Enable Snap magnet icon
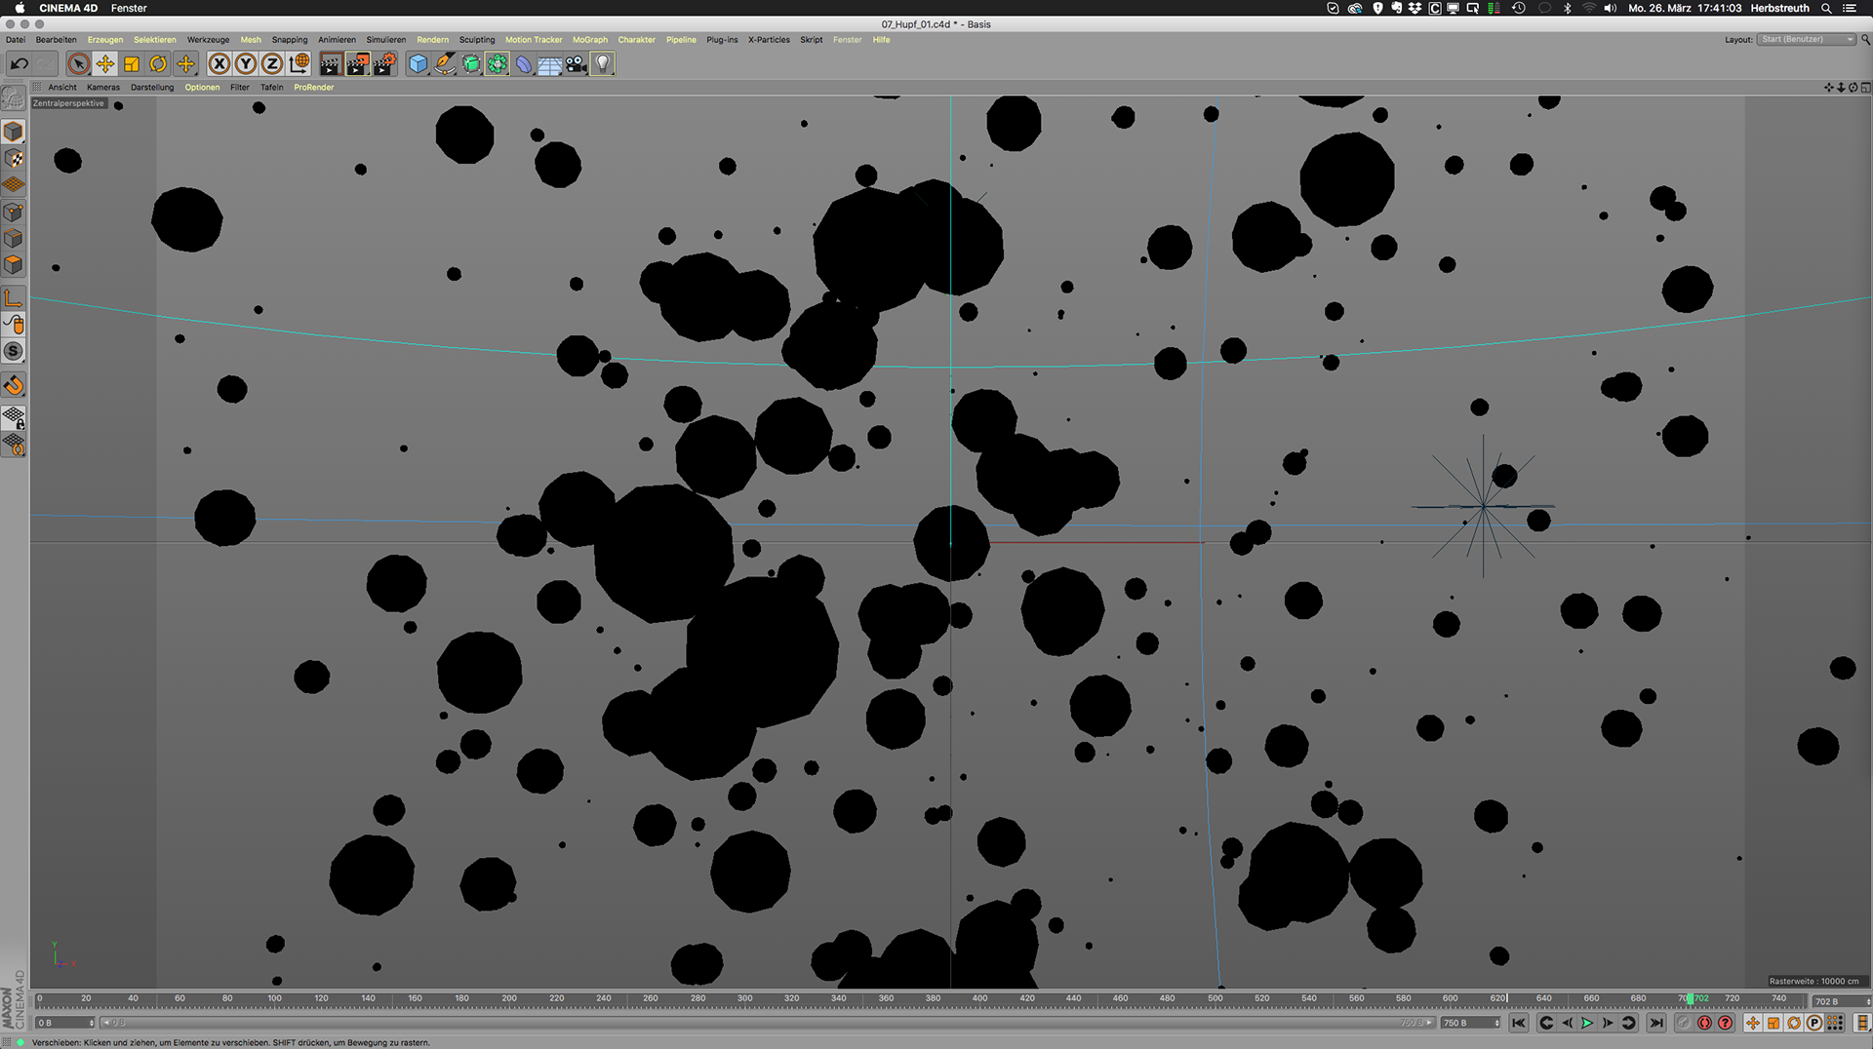This screenshot has height=1049, width=1873. [x=14, y=385]
